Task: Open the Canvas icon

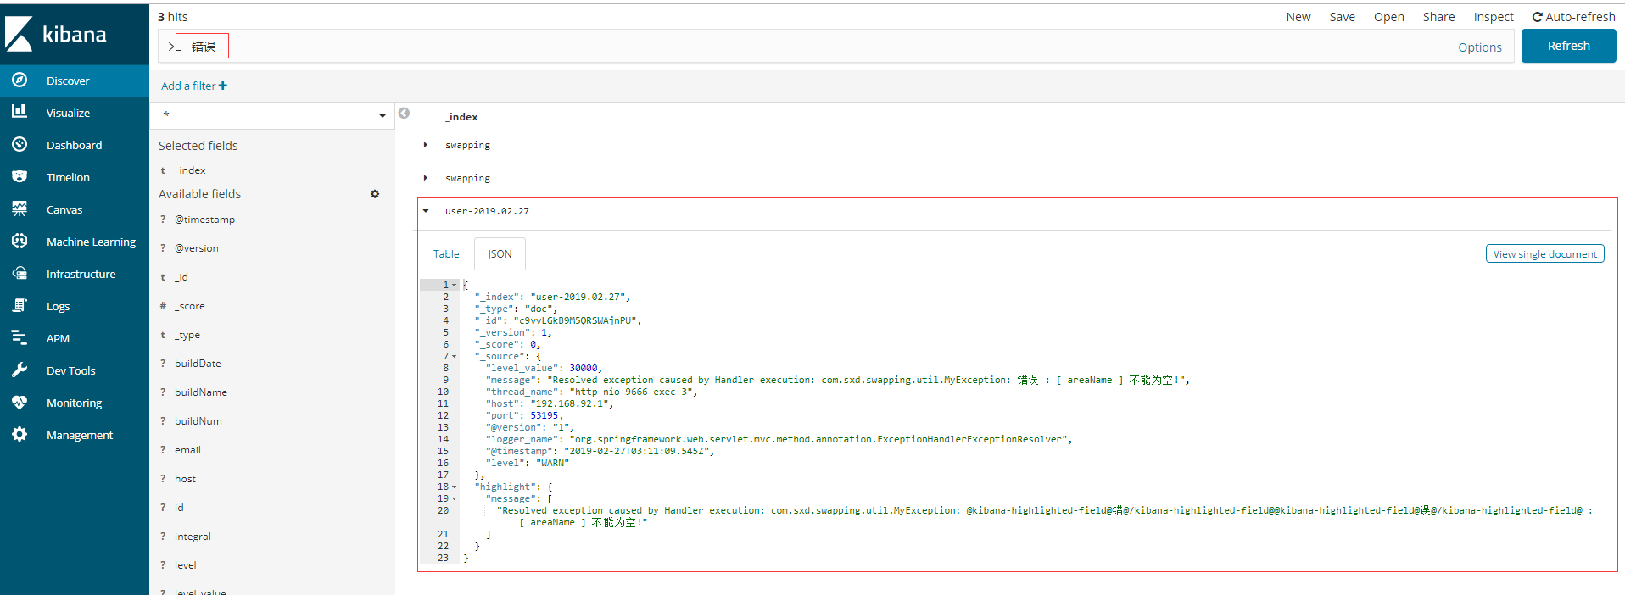Action: [20, 209]
